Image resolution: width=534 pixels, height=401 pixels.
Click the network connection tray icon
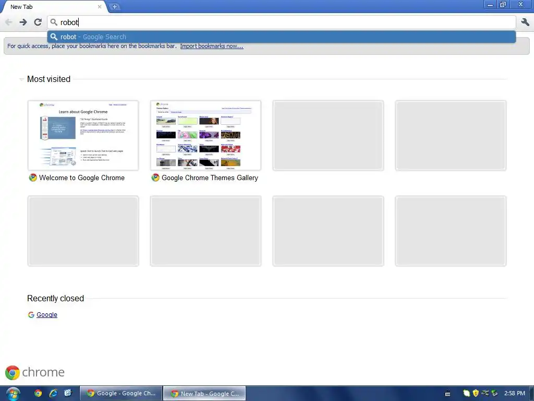(x=485, y=393)
